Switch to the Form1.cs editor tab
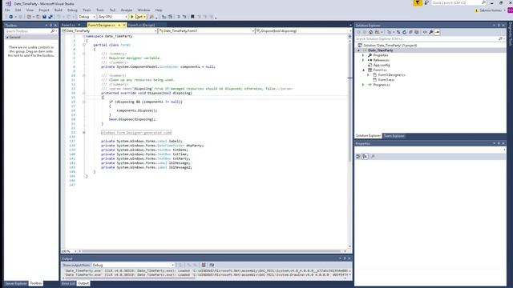This screenshot has height=288, width=513. [x=68, y=25]
